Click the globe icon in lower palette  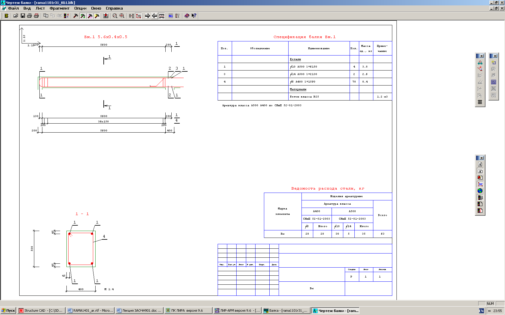(480, 191)
